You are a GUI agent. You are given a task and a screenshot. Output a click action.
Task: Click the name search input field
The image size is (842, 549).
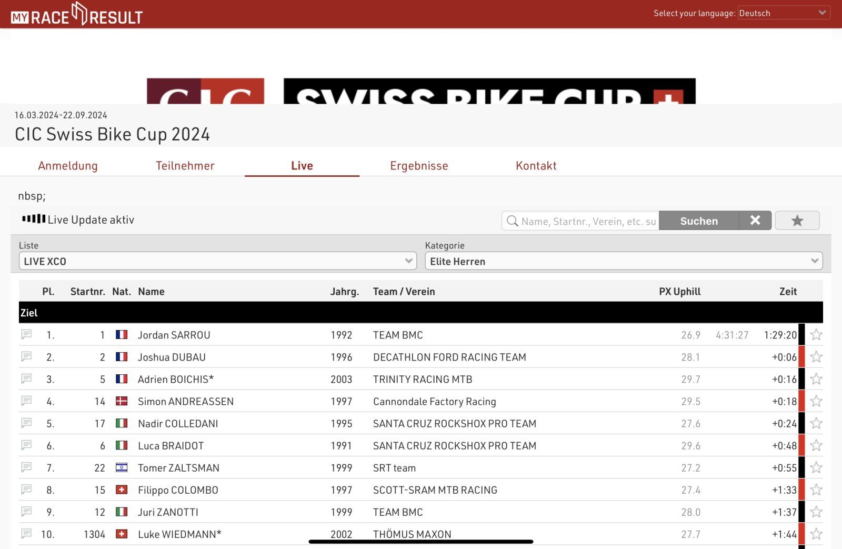coord(588,221)
